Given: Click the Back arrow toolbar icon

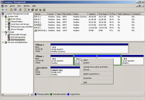Looking at the screenshot, I should (3, 10).
